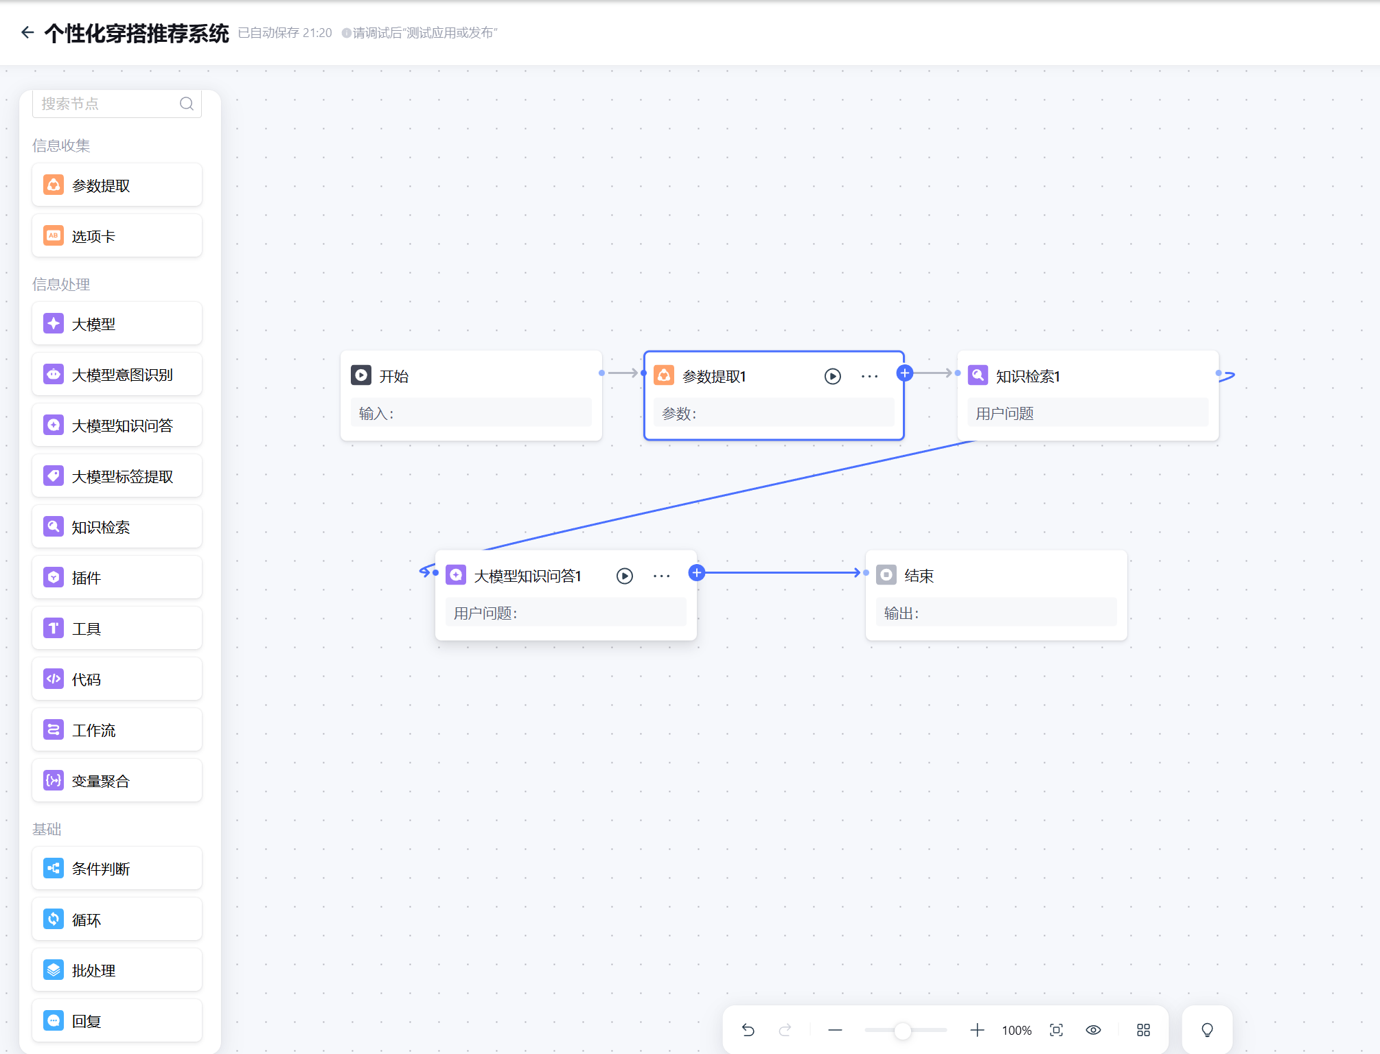Click the lightbulb tips icon
The image size is (1380, 1054).
point(1207,1030)
